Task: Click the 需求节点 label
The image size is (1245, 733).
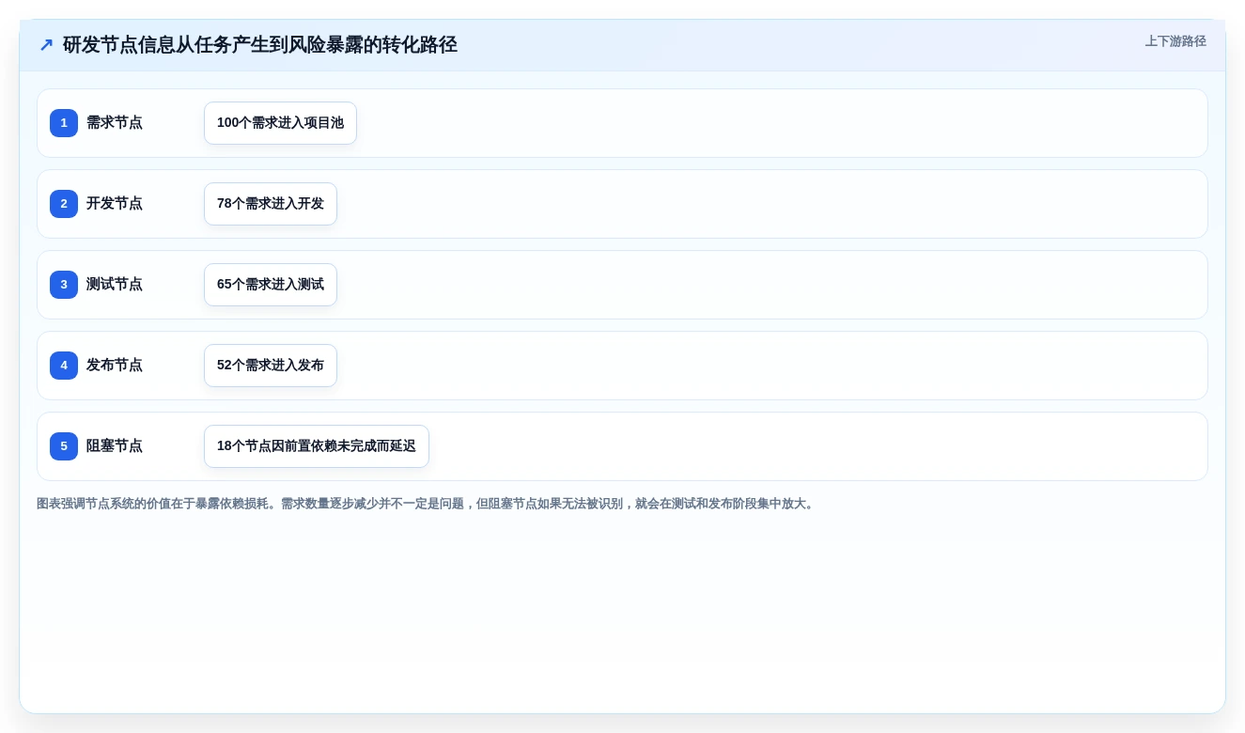Action: click(x=115, y=123)
